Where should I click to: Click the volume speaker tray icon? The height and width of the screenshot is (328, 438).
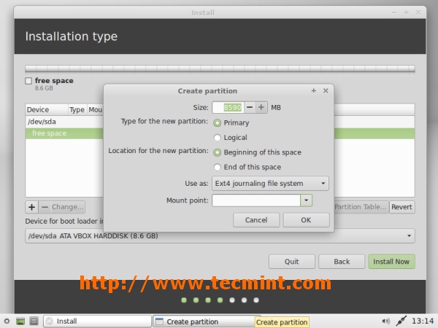click(385, 321)
